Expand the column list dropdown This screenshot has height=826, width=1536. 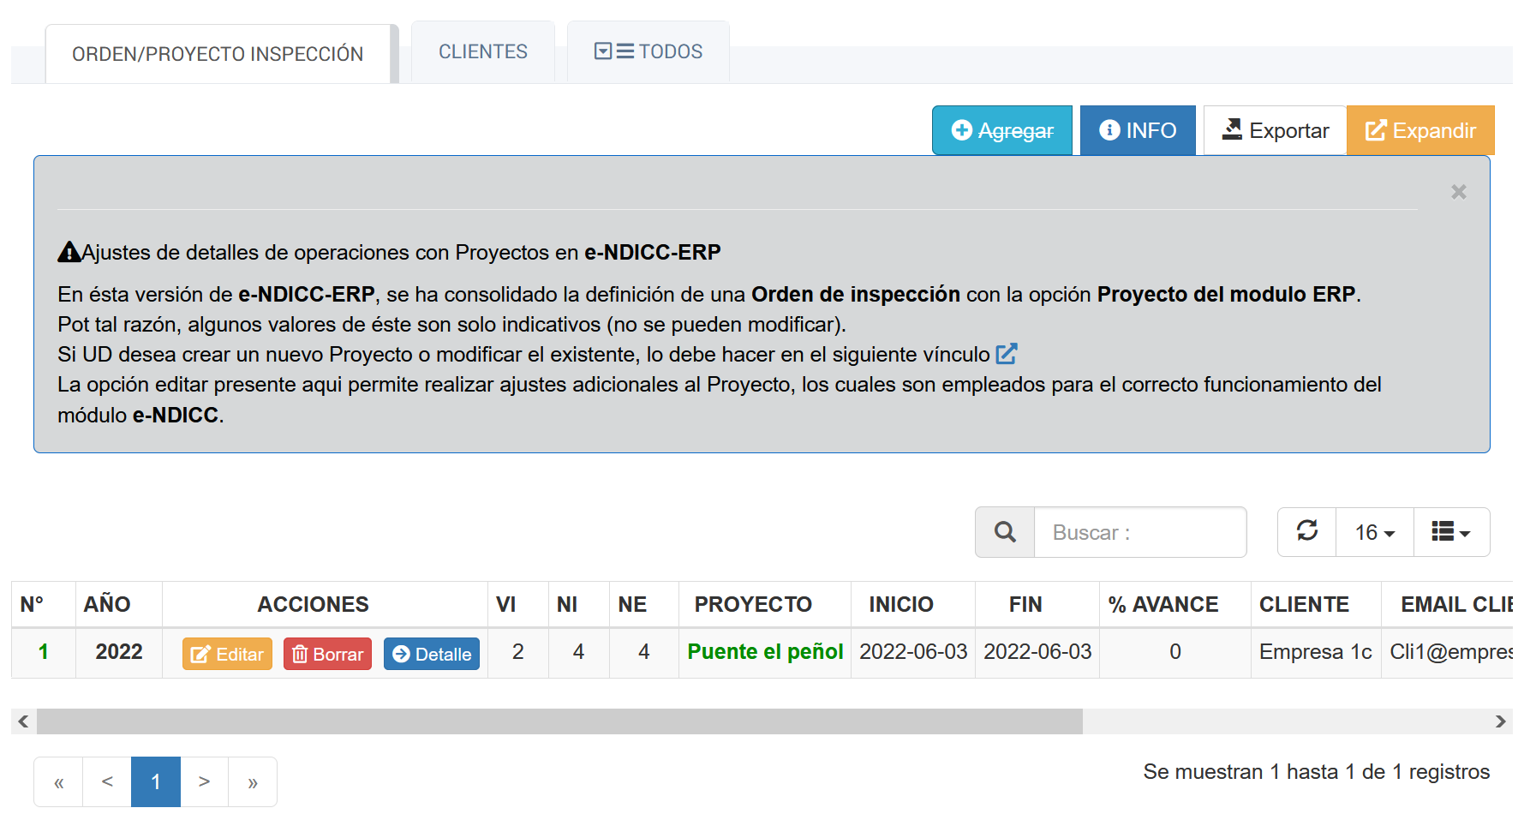click(1450, 532)
